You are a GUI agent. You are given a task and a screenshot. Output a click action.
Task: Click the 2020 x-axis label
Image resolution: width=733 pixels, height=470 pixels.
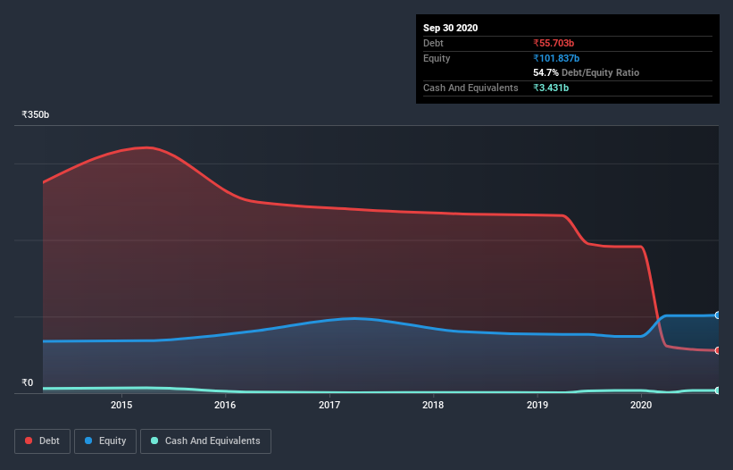tap(641, 405)
